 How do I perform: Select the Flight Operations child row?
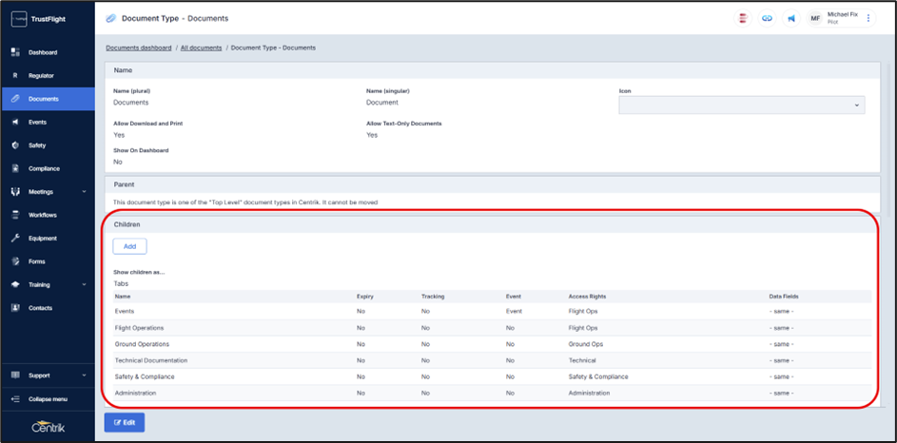(x=142, y=328)
